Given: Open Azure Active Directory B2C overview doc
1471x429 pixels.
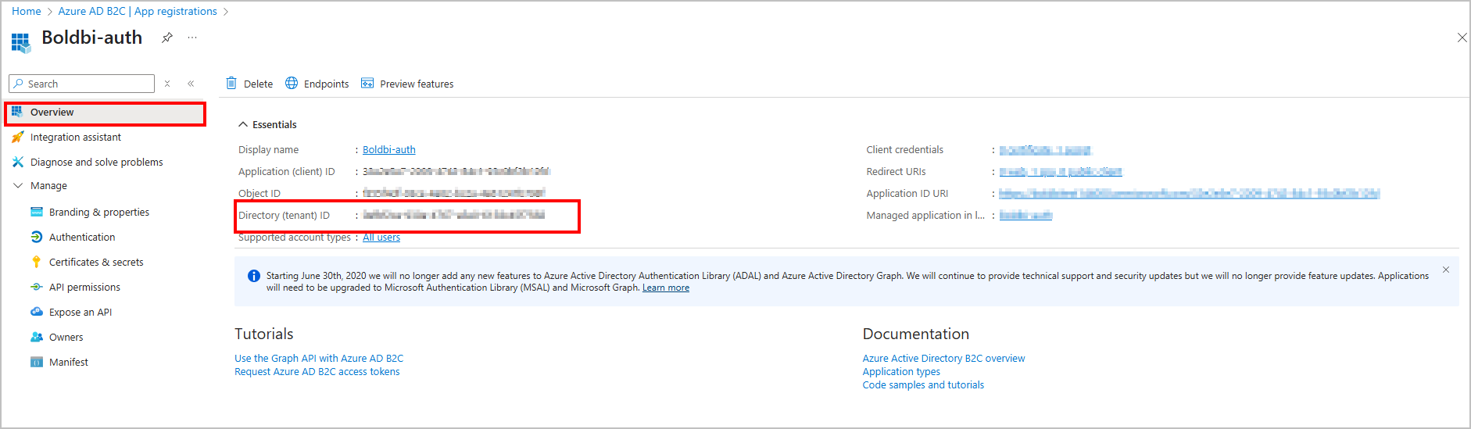Looking at the screenshot, I should [943, 358].
